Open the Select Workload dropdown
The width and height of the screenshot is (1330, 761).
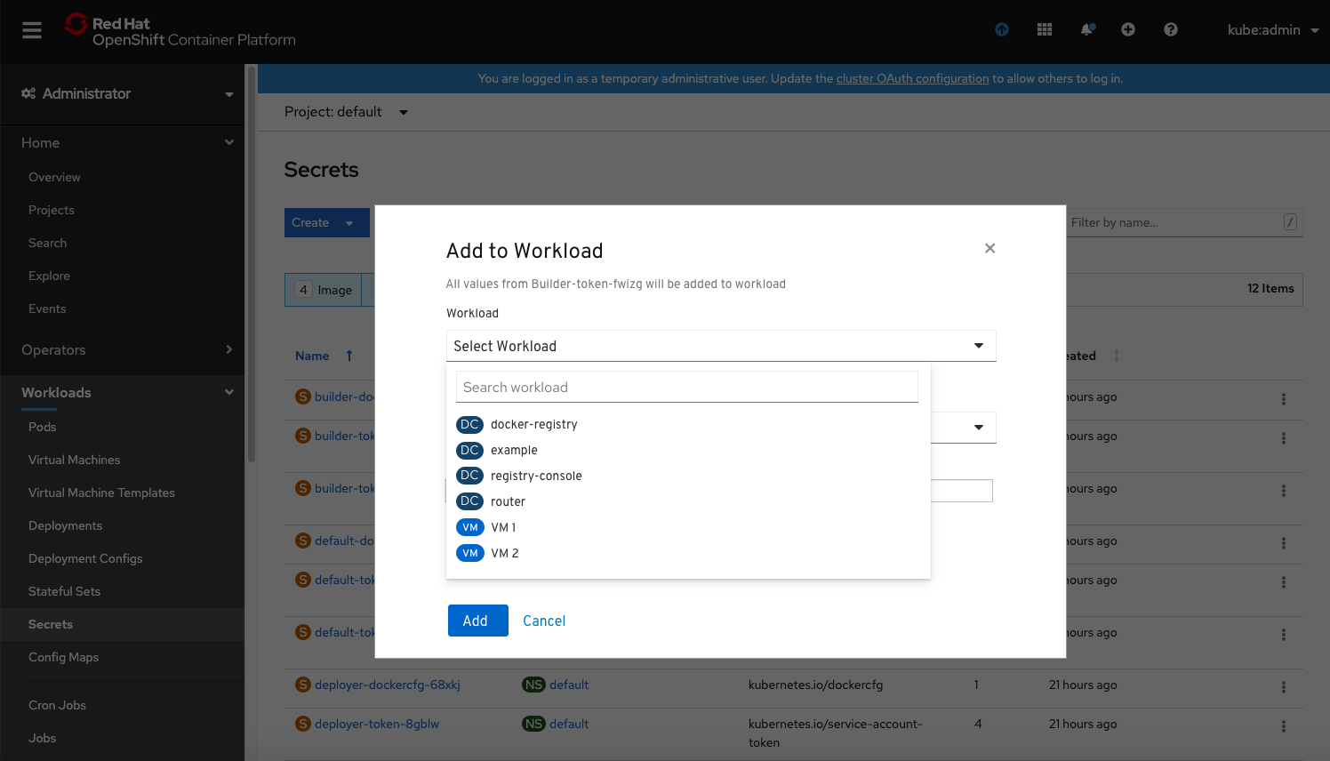point(721,346)
